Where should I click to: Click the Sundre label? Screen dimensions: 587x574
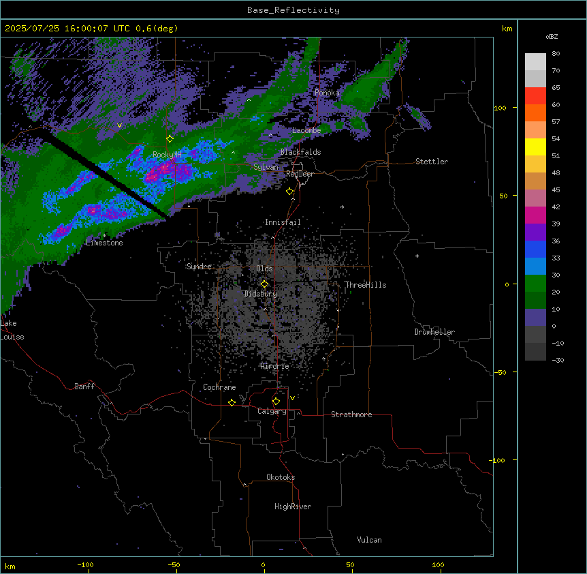tap(199, 267)
